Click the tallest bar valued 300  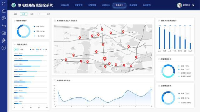[x=160, y=38]
